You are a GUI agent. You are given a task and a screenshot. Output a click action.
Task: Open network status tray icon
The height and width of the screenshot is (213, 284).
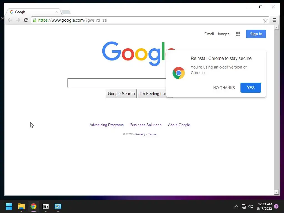tap(244, 206)
